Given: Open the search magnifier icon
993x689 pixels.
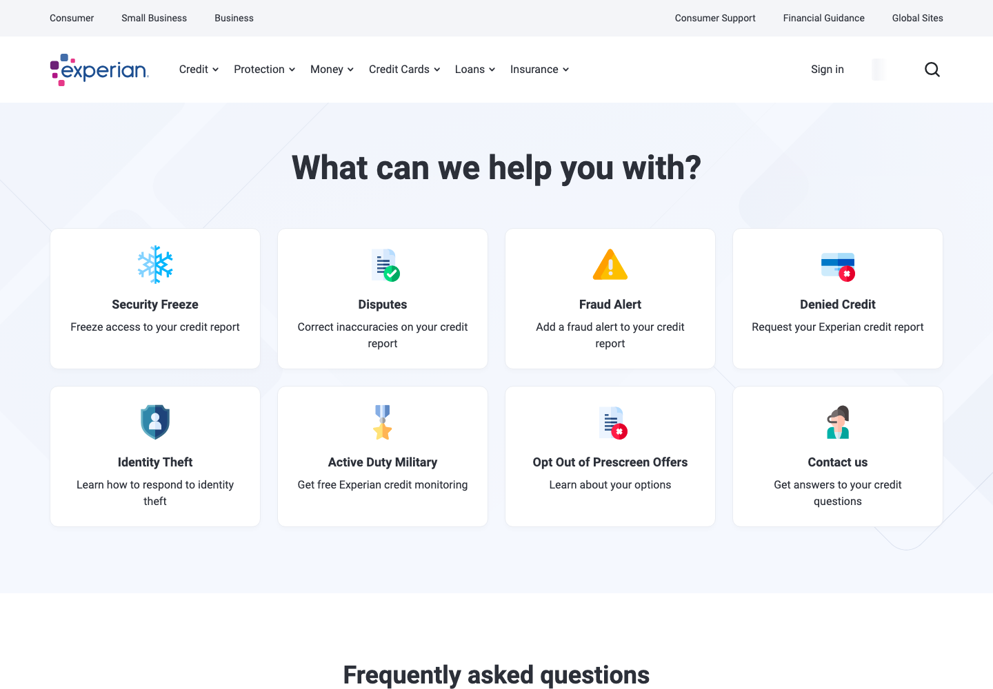Looking at the screenshot, I should [x=932, y=70].
